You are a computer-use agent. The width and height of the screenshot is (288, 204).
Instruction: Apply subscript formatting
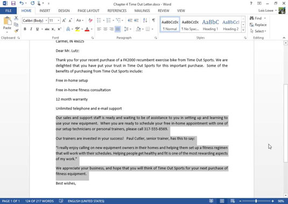53,29
